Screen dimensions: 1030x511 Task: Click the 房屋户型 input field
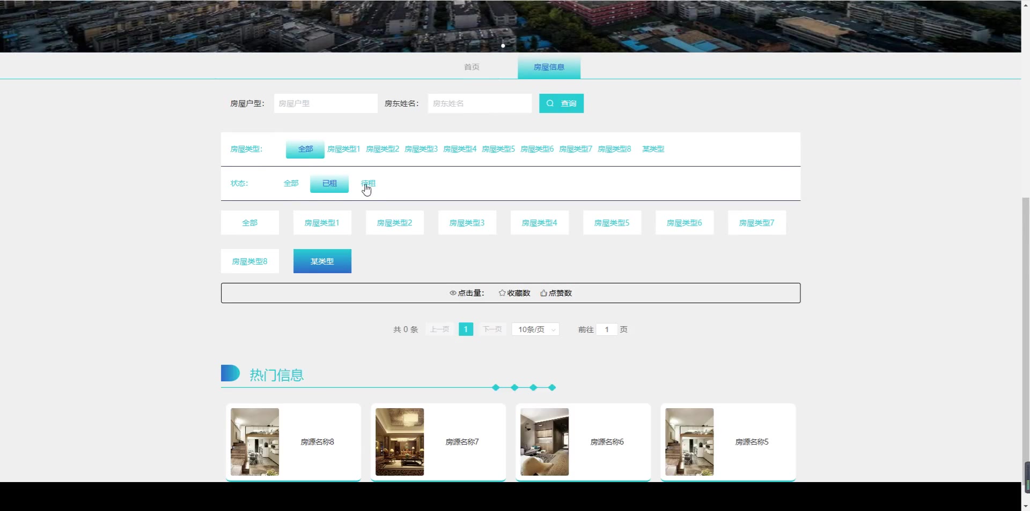point(326,103)
